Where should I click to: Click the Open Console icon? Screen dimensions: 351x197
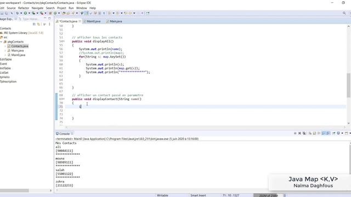pos(346,134)
